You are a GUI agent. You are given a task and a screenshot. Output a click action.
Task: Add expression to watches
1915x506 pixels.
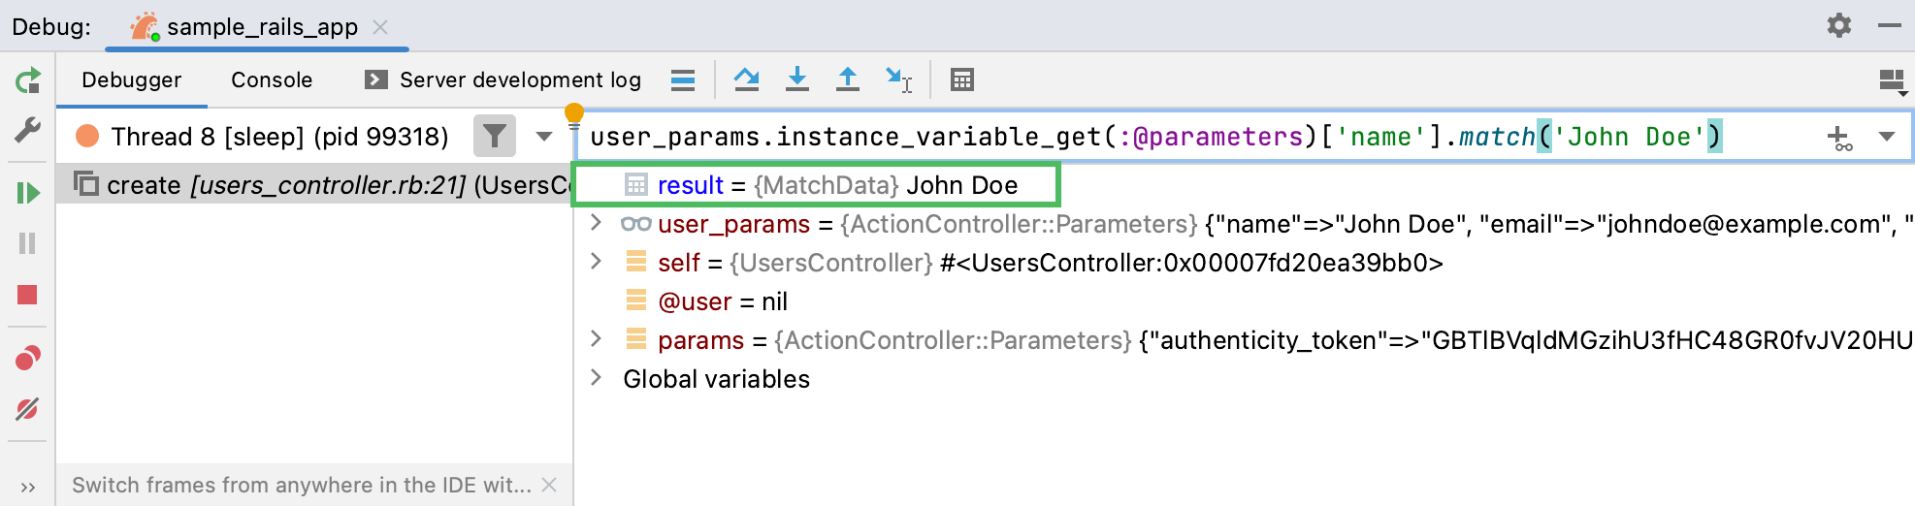(1839, 138)
